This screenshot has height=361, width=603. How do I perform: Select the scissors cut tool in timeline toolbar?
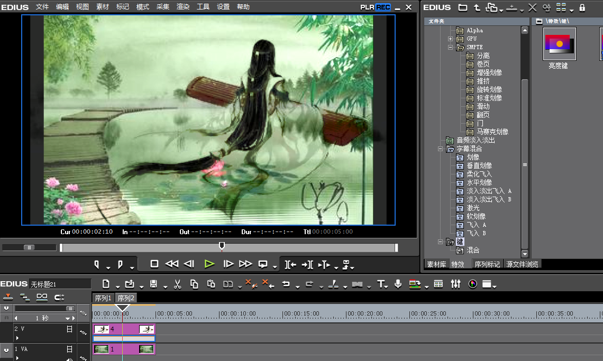click(178, 284)
